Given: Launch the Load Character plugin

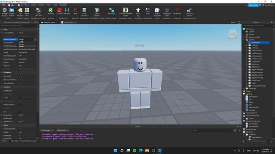Looking at the screenshot, I should coord(38,12).
